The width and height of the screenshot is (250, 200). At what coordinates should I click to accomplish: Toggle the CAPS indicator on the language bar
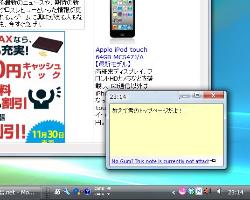[99, 189]
